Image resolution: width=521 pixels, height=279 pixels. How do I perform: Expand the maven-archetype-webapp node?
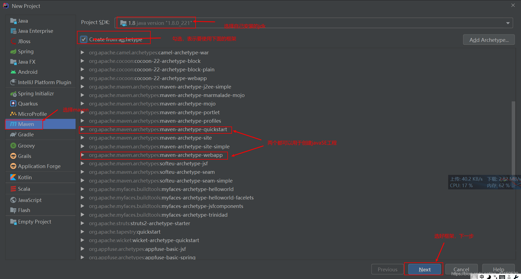click(82, 155)
